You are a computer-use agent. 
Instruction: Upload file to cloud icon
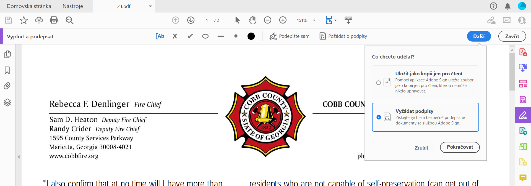(x=39, y=20)
